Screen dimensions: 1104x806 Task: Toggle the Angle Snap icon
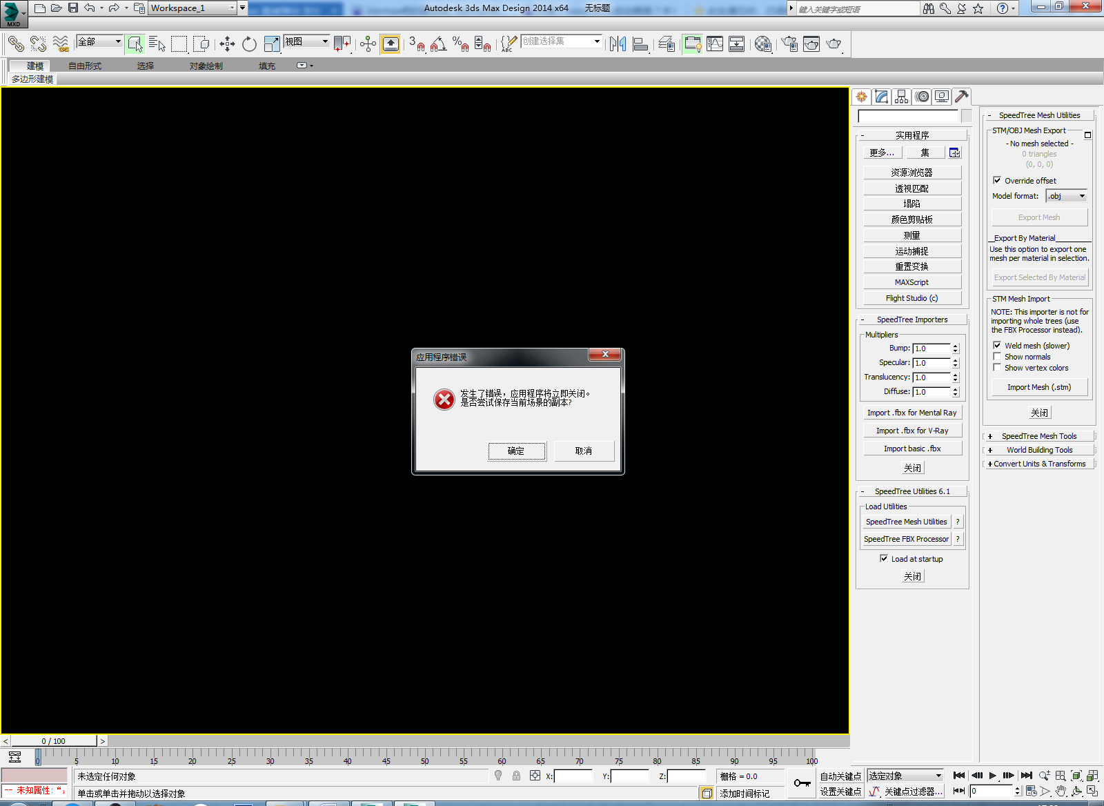click(438, 44)
